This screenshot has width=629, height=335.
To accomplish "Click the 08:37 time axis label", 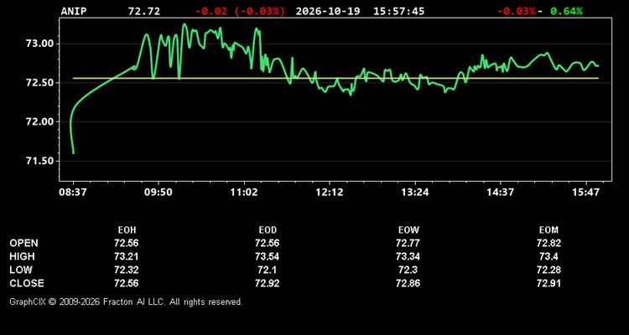I will click(73, 193).
